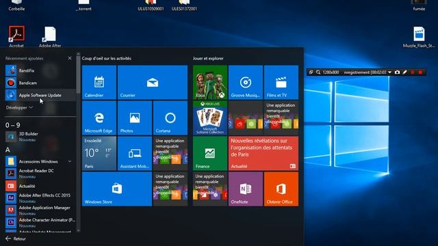Open the Xbox tile
This screenshot has height=246, width=438.
point(210,82)
